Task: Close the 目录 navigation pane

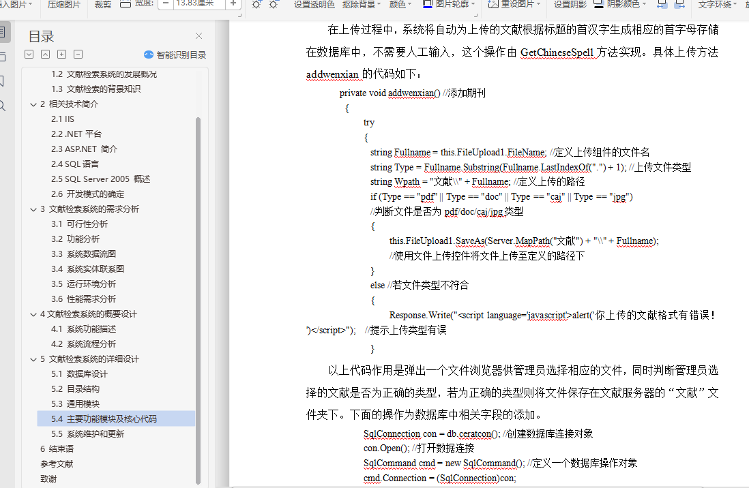Action: [199, 36]
